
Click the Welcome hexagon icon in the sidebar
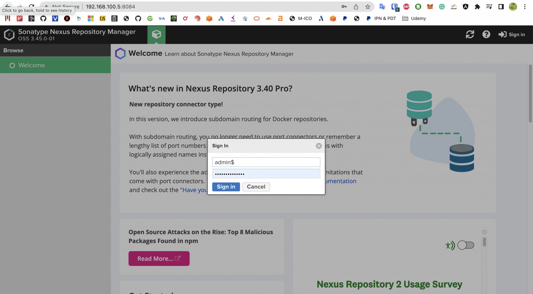12,65
